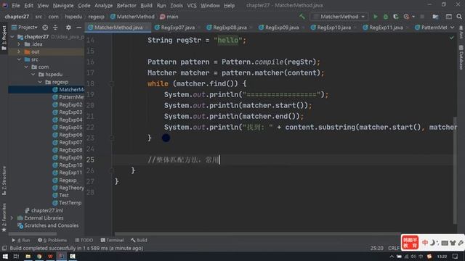The width and height of the screenshot is (465, 261).
Task: Open File Explorer from taskbar
Action: coord(28,256)
